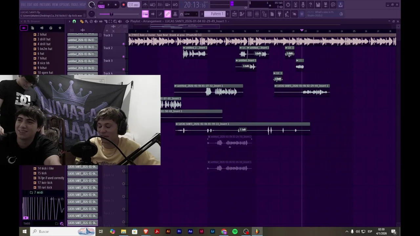
Task: Add new pattern with plus button
Action: click(x=227, y=14)
